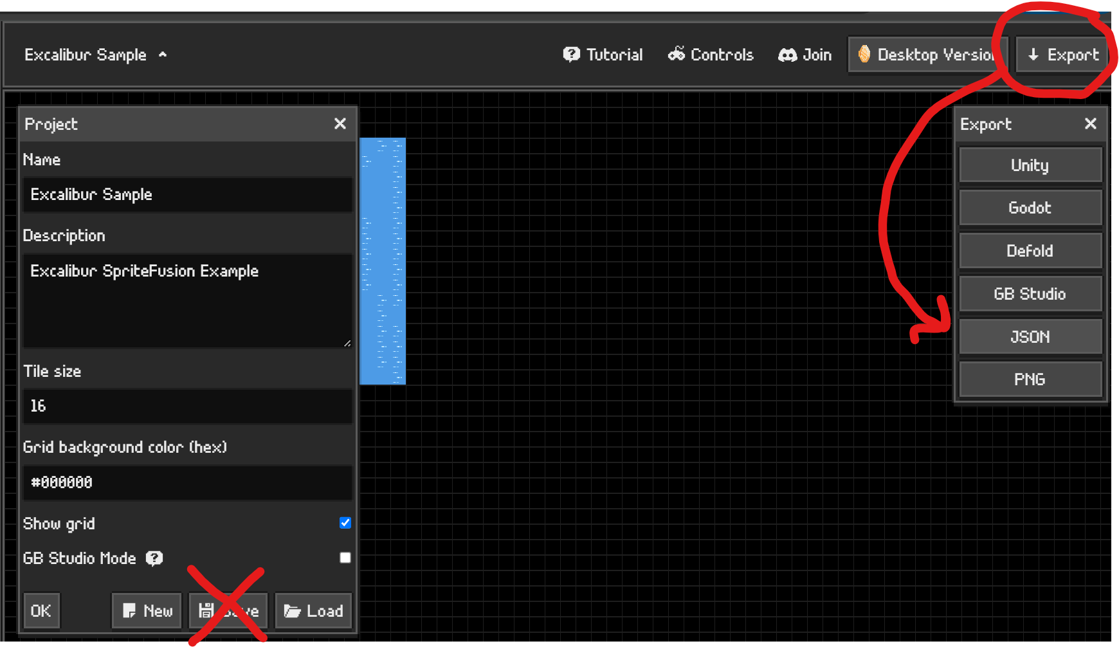This screenshot has width=1119, height=647.
Task: Export the tilemap for Godot
Action: pyautogui.click(x=1030, y=207)
